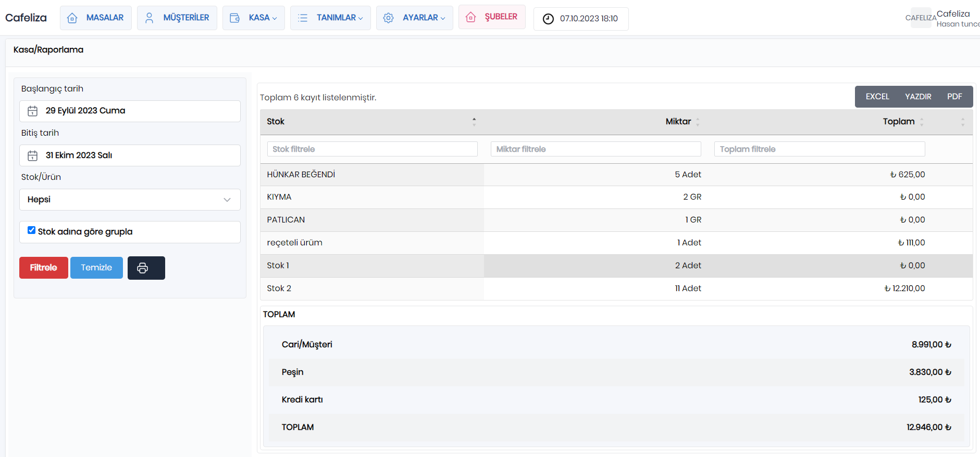Go to the ŞUBELER page
Viewport: 980px width, 457px height.
point(492,17)
